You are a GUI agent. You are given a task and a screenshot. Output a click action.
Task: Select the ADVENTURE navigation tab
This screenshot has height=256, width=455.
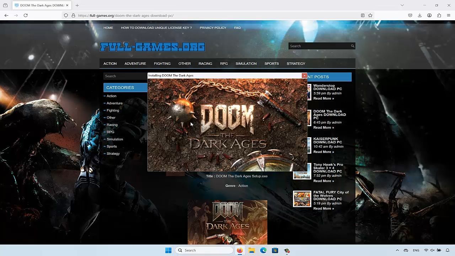coord(135,64)
